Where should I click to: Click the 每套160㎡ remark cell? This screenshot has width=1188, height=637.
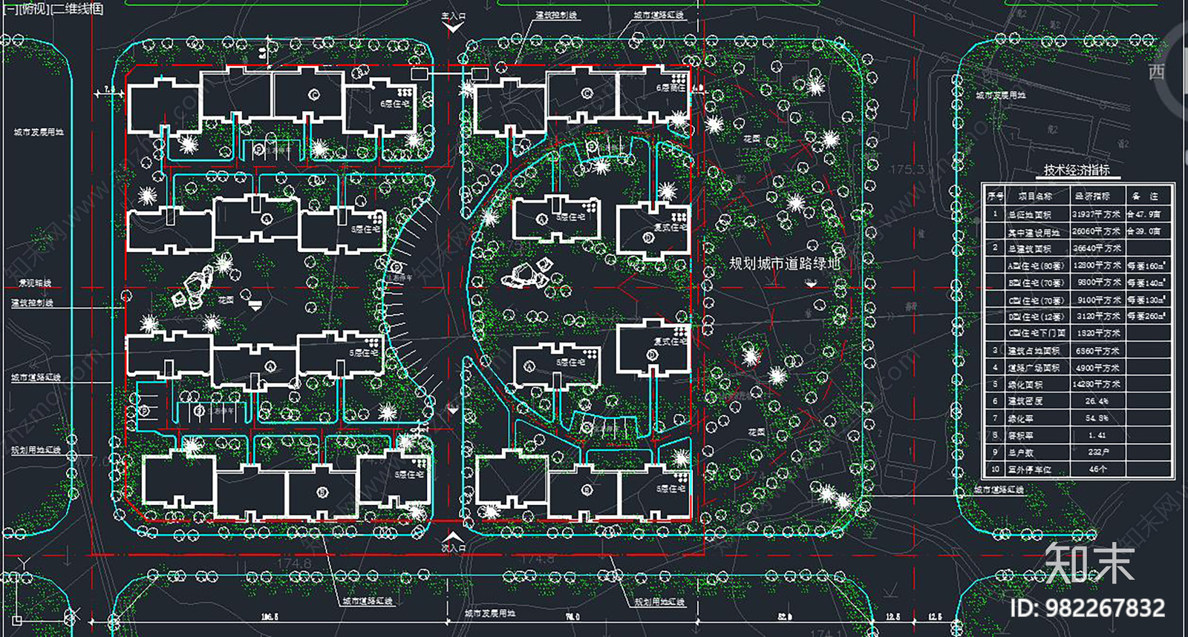click(x=1146, y=265)
